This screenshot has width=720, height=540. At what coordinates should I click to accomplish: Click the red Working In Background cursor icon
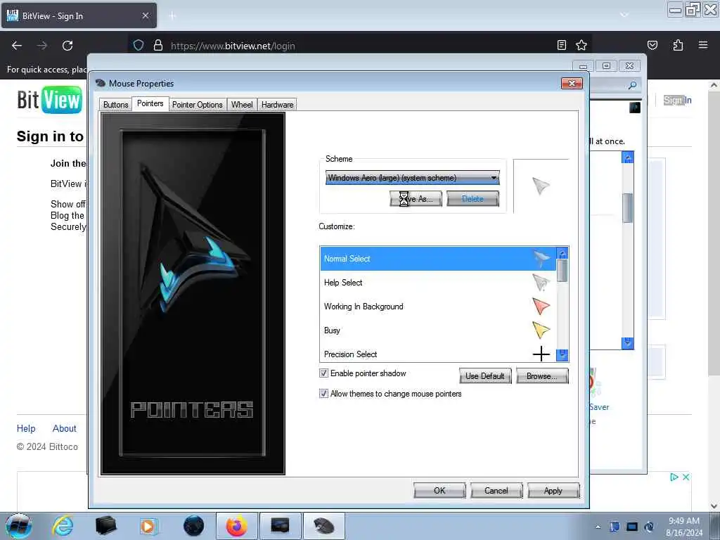541,306
